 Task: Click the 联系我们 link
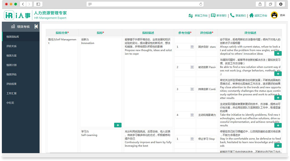(241, 15)
